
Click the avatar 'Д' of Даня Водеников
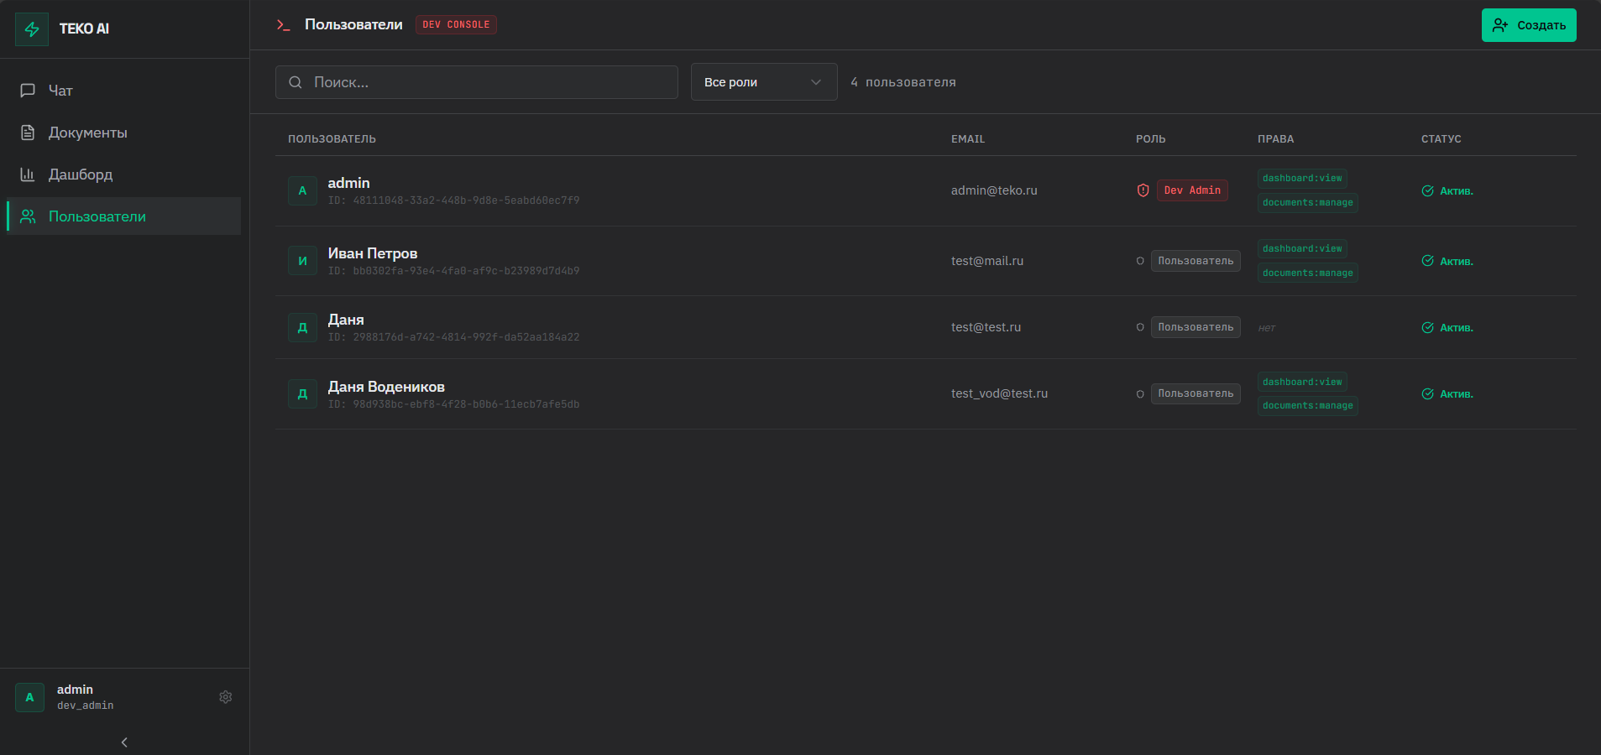[302, 393]
